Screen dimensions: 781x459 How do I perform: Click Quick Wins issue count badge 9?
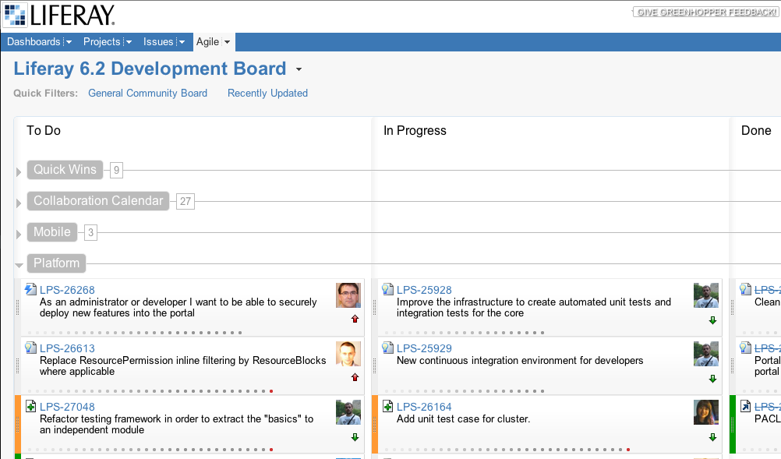click(x=116, y=170)
